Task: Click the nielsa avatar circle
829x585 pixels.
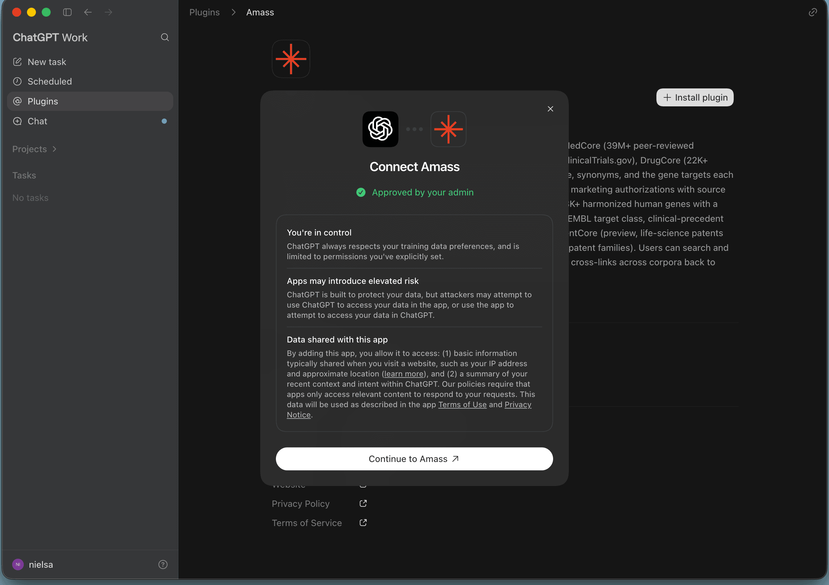Action: tap(18, 564)
